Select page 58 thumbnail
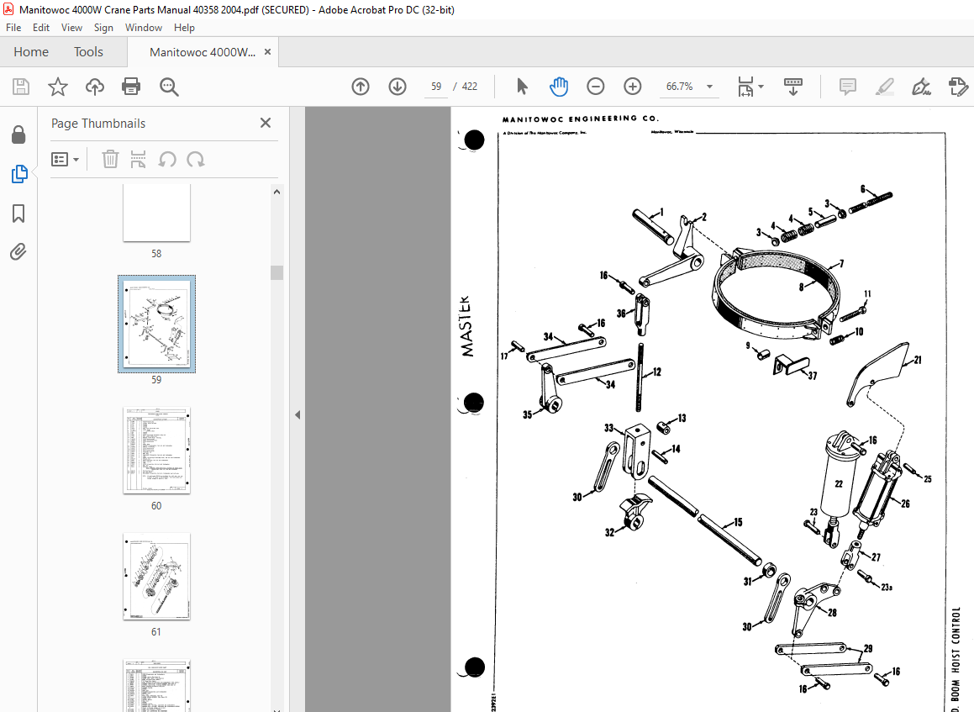Viewport: 974px width, 712px height. (x=156, y=213)
